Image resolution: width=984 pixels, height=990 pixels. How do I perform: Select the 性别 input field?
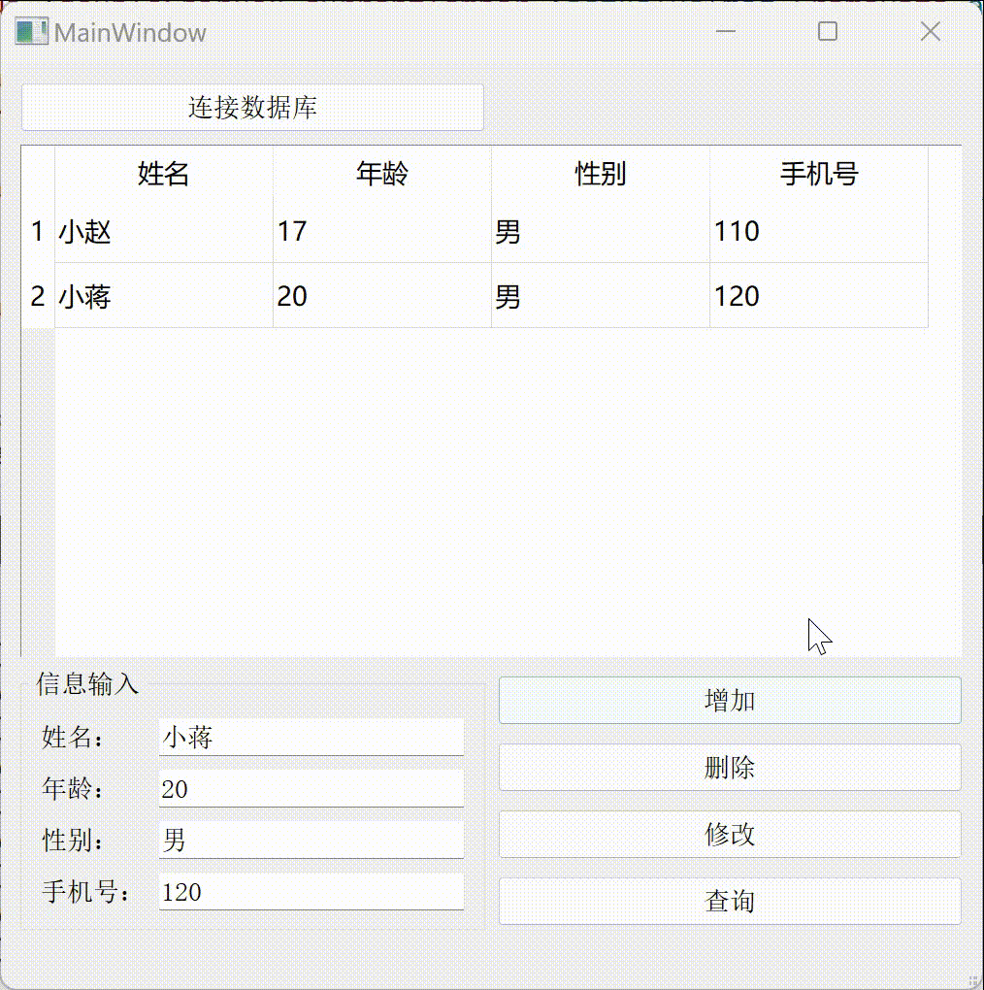312,840
